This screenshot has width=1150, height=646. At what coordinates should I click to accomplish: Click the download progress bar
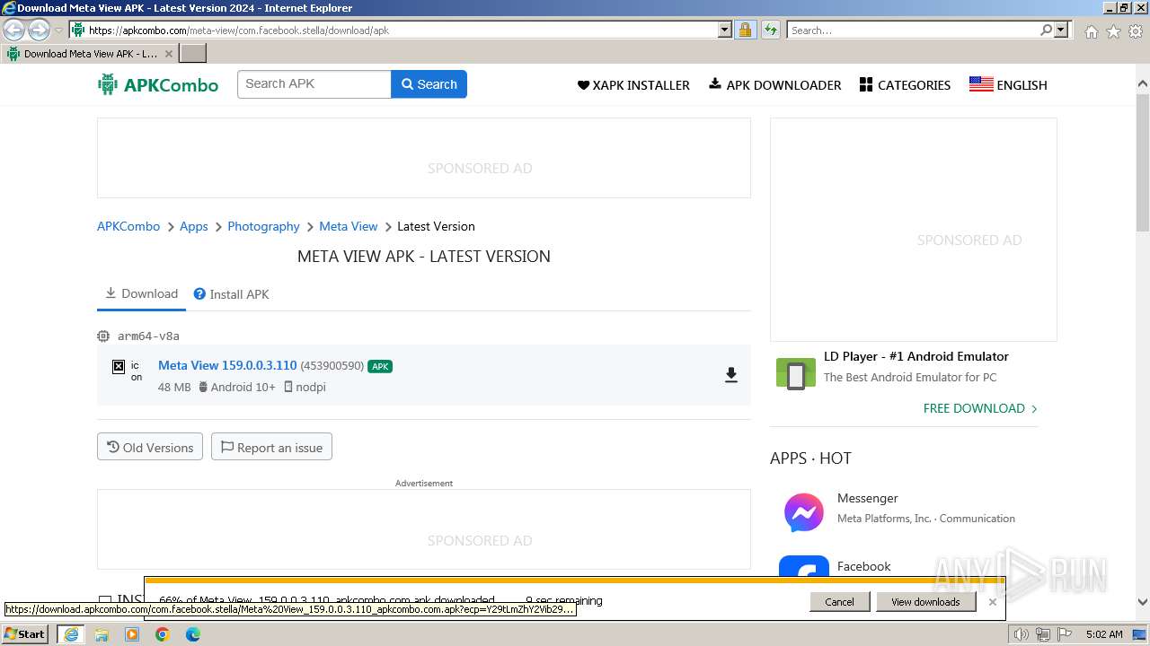pyautogui.click(x=574, y=581)
